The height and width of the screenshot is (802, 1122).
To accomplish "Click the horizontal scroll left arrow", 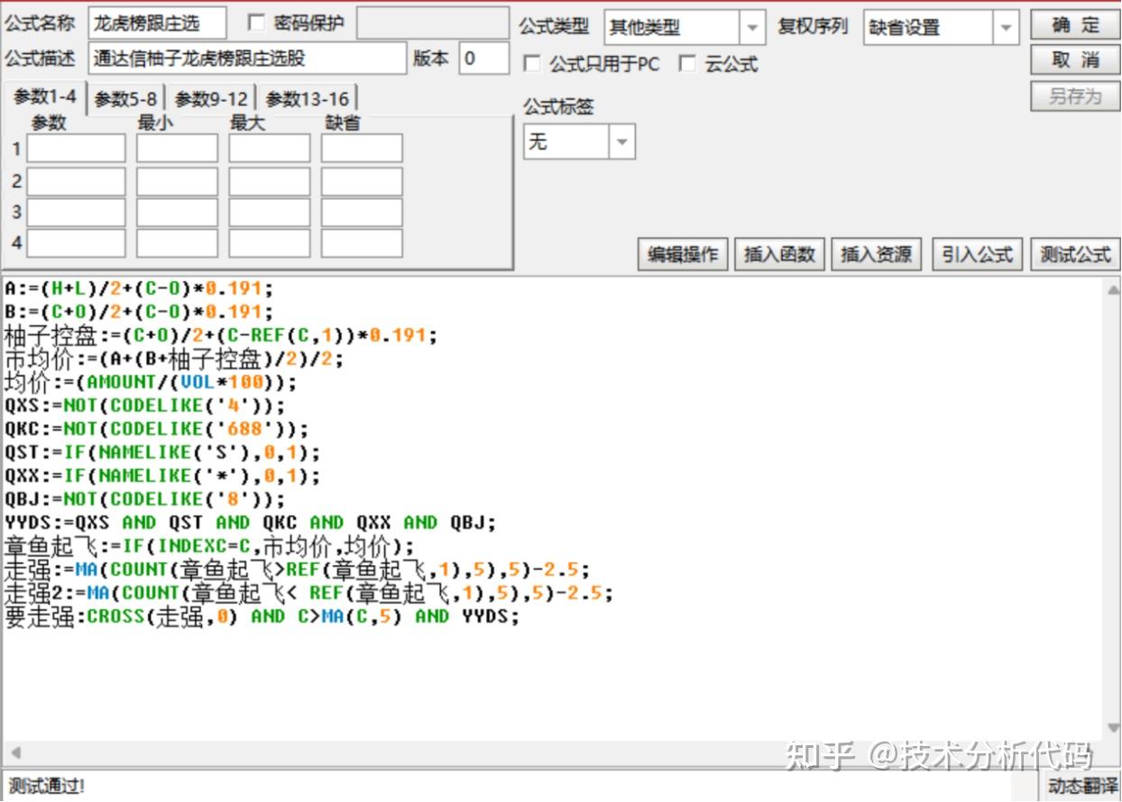I will click(14, 752).
